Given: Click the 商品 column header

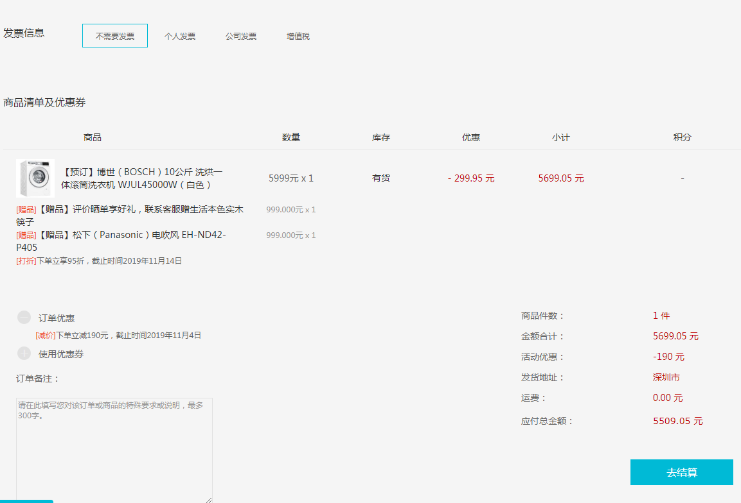Looking at the screenshot, I should coord(92,137).
